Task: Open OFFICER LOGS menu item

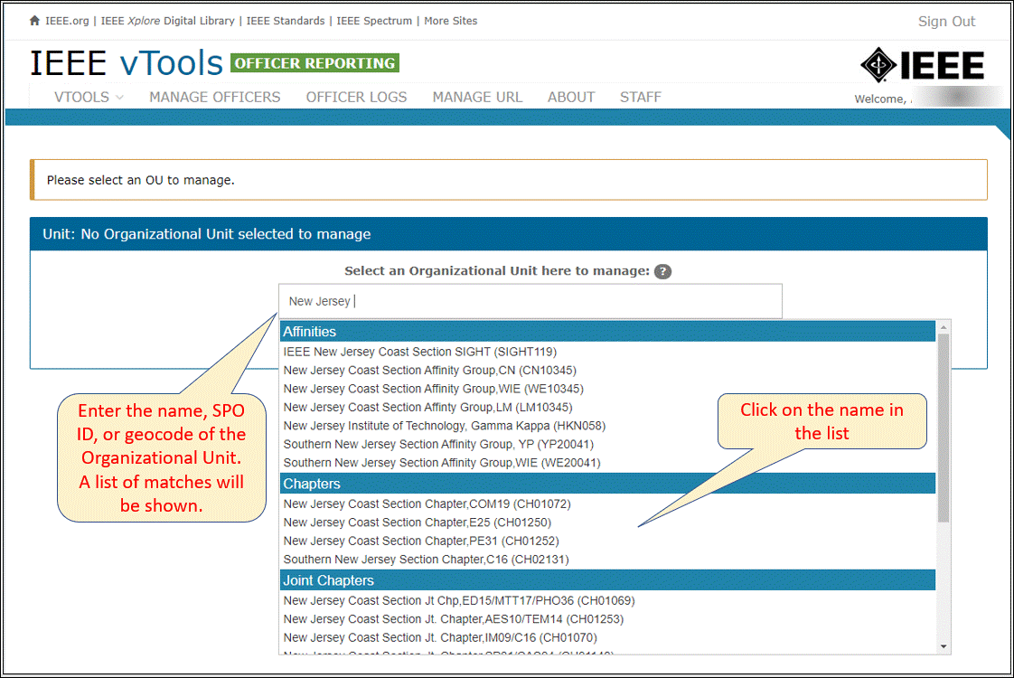Action: click(356, 97)
